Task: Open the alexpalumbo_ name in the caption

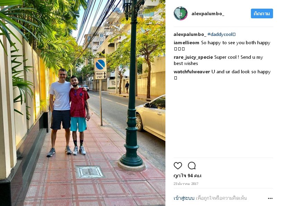Action: 190,34
